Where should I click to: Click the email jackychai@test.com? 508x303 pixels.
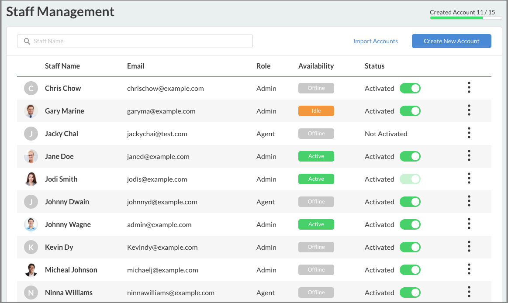(x=157, y=134)
